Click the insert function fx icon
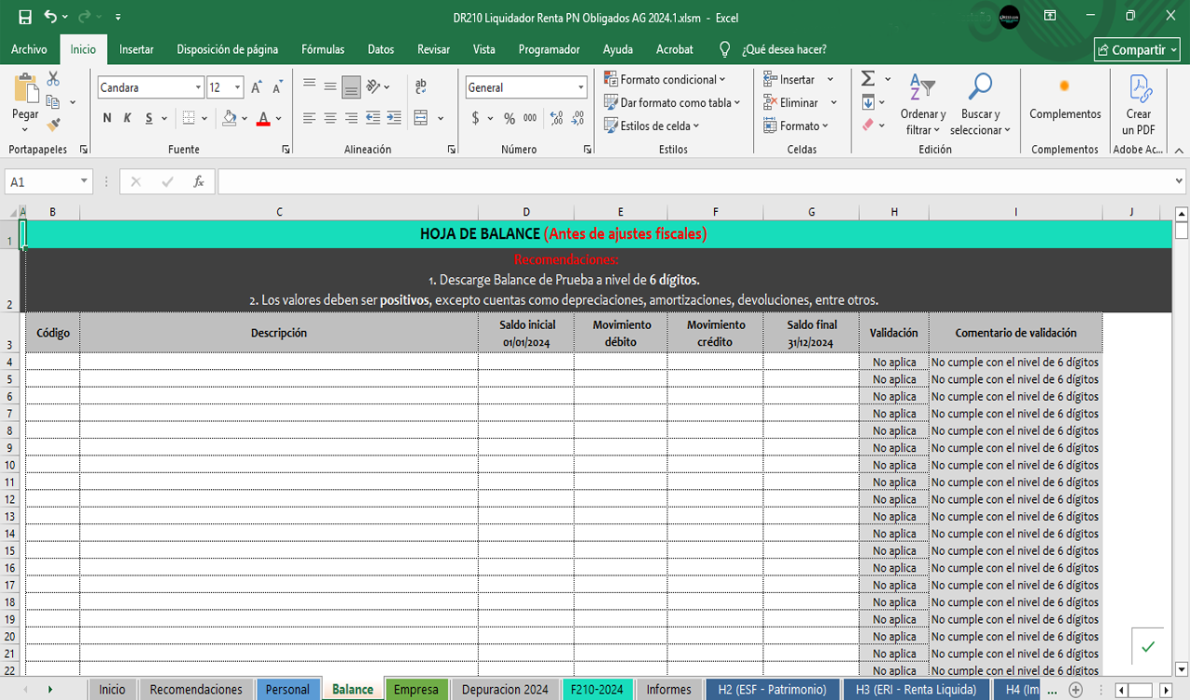Viewport: 1190px width, 700px height. [x=198, y=182]
